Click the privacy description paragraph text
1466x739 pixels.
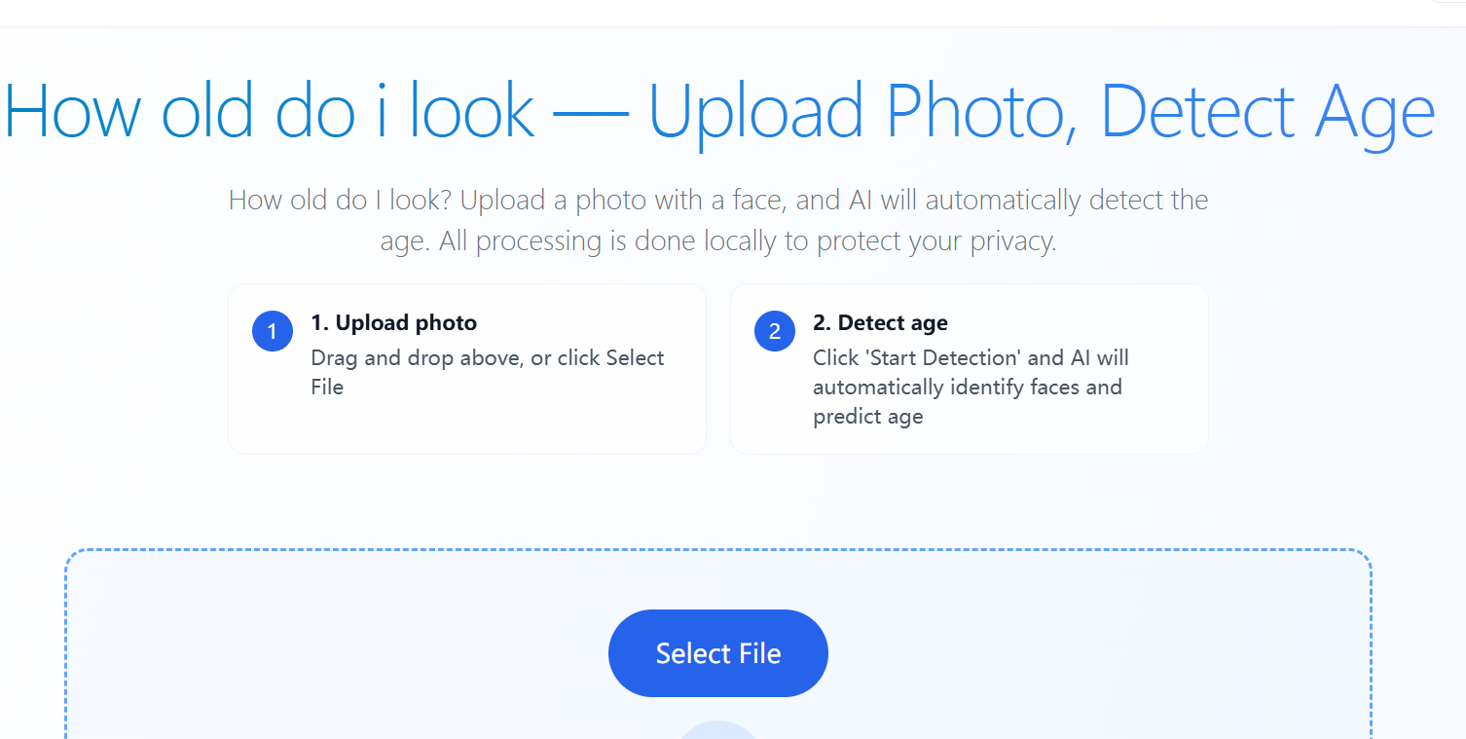[717, 219]
